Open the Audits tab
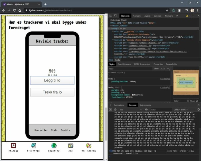Screen dimensions: 201x161 (147, 16)
